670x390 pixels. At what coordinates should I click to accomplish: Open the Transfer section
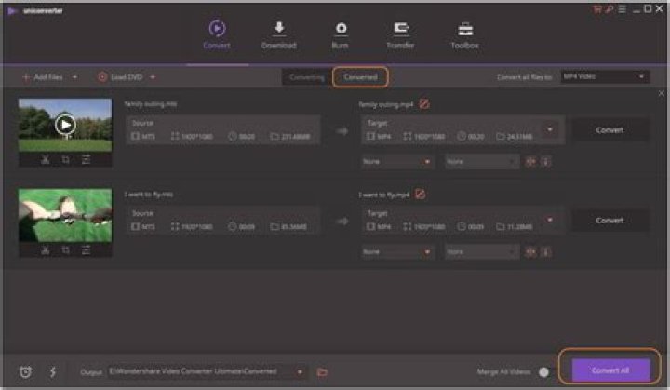[400, 34]
